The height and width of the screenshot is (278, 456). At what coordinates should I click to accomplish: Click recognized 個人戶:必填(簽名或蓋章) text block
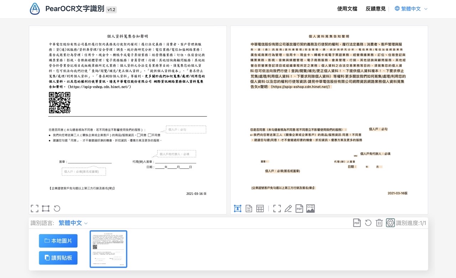pyautogui.click(x=283, y=171)
